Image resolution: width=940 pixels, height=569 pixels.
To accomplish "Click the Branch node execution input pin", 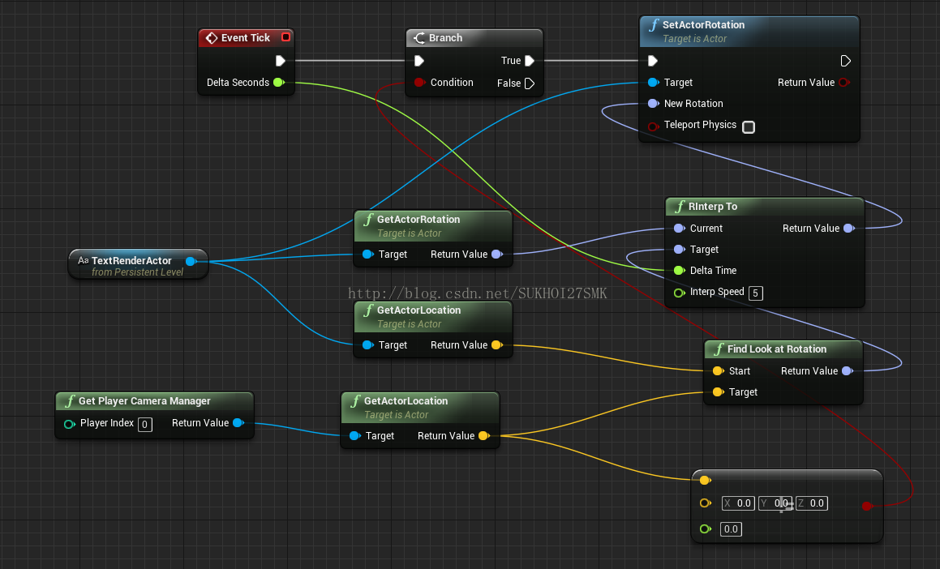I will tap(419, 61).
